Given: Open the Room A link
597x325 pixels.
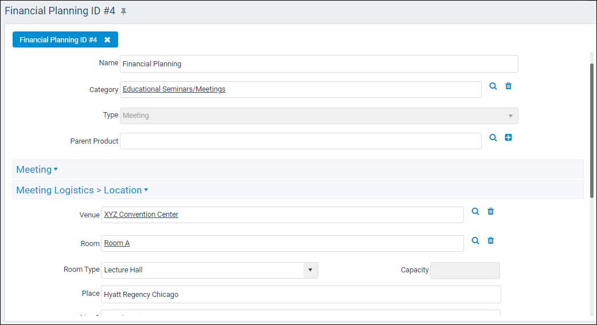Looking at the screenshot, I should [x=117, y=243].
